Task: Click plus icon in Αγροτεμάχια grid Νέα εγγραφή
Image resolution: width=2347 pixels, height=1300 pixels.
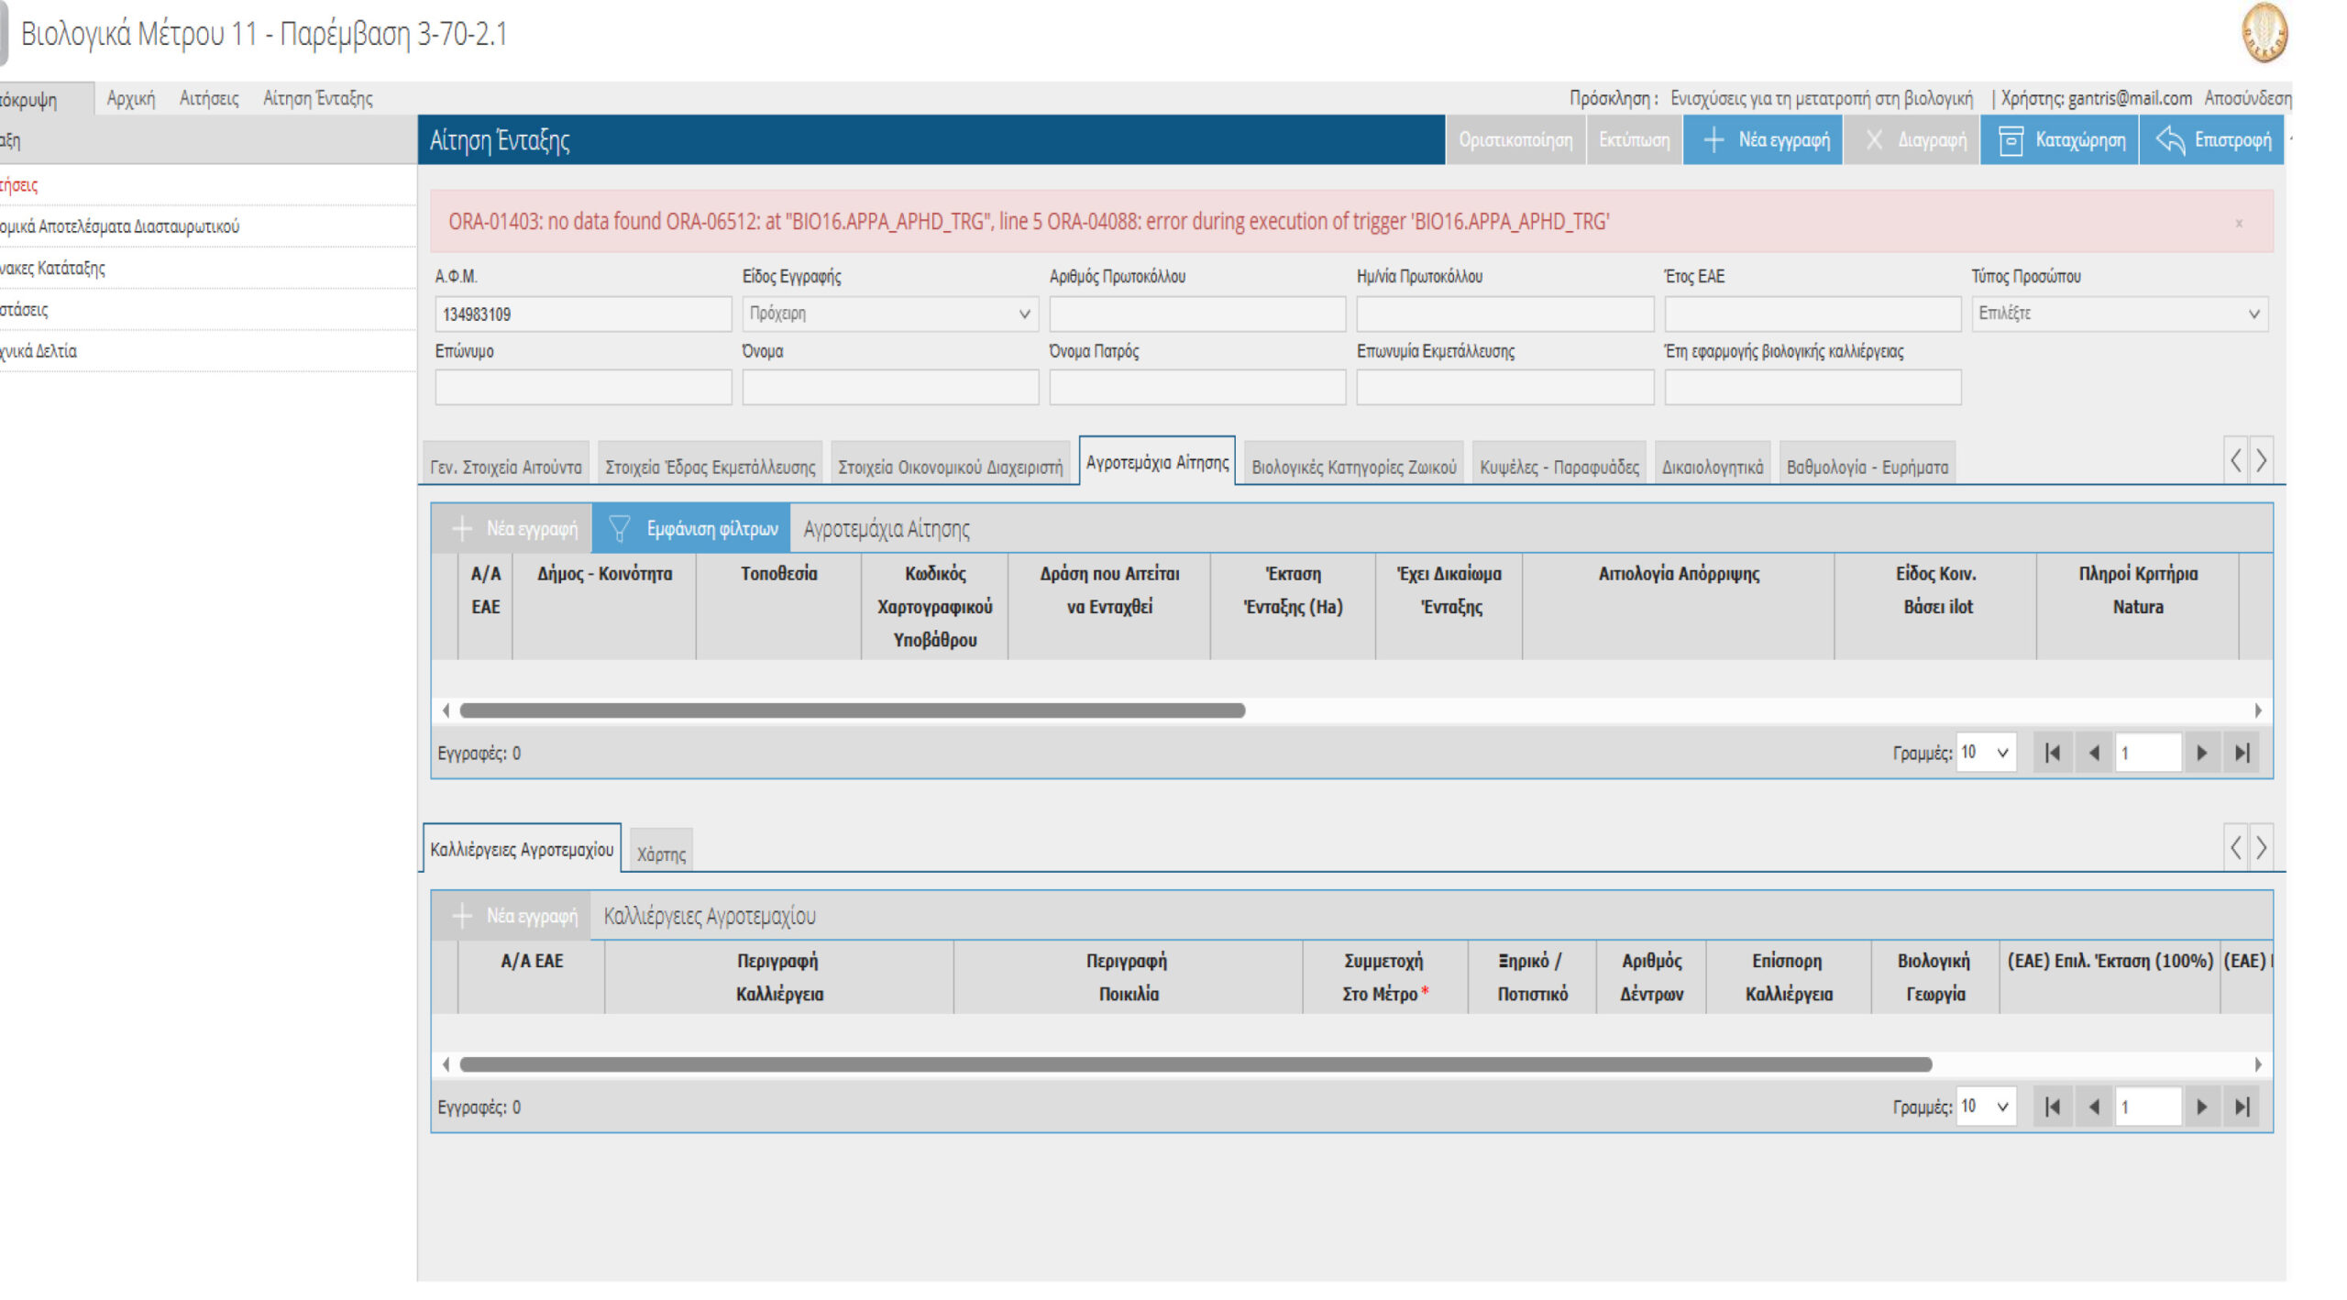Action: (x=462, y=529)
